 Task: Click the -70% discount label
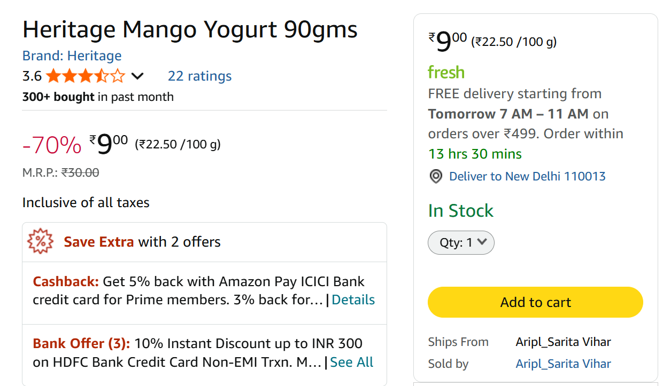(52, 145)
